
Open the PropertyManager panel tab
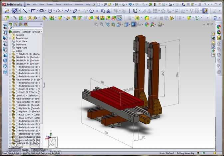(x=16, y=24)
